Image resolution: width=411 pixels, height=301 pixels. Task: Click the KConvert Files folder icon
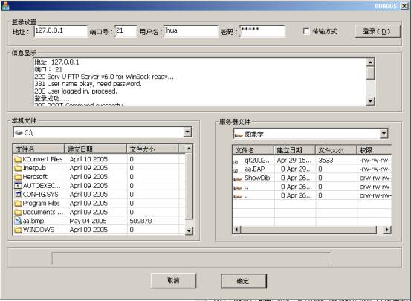[18, 159]
